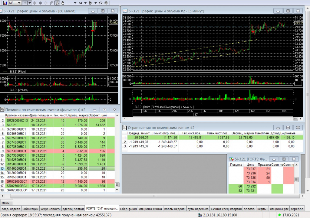This screenshot has height=218, width=310.
Task: Open the путы неделька tab
Action: coord(198,209)
